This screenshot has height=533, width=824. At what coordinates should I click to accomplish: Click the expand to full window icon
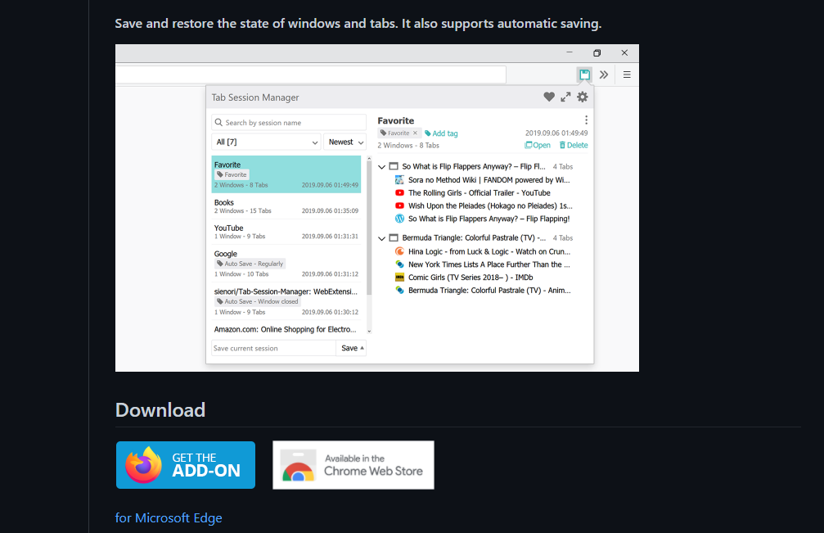click(x=565, y=97)
